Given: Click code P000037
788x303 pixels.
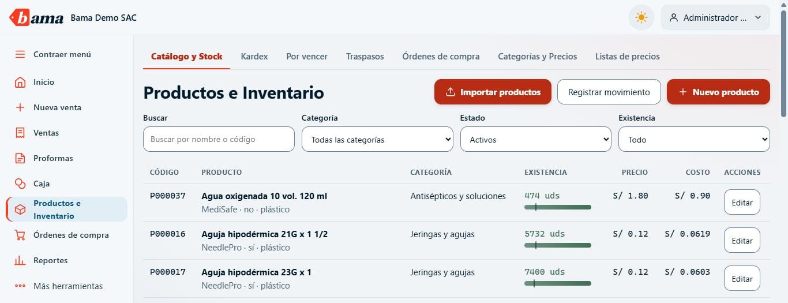Looking at the screenshot, I should (x=168, y=196).
